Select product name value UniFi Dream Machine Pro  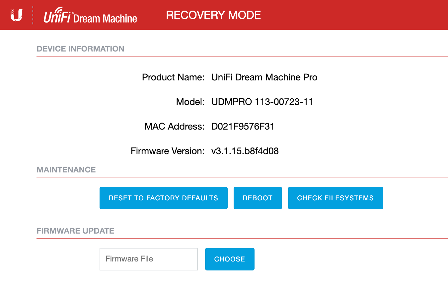(264, 77)
